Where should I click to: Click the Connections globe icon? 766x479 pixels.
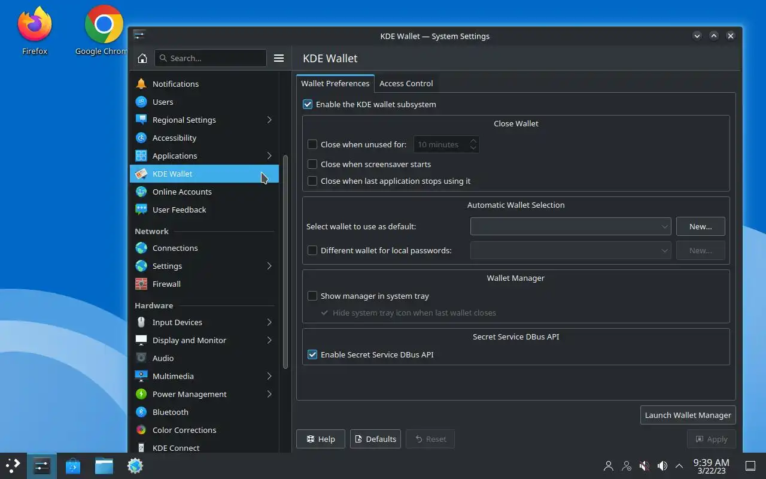(141, 248)
